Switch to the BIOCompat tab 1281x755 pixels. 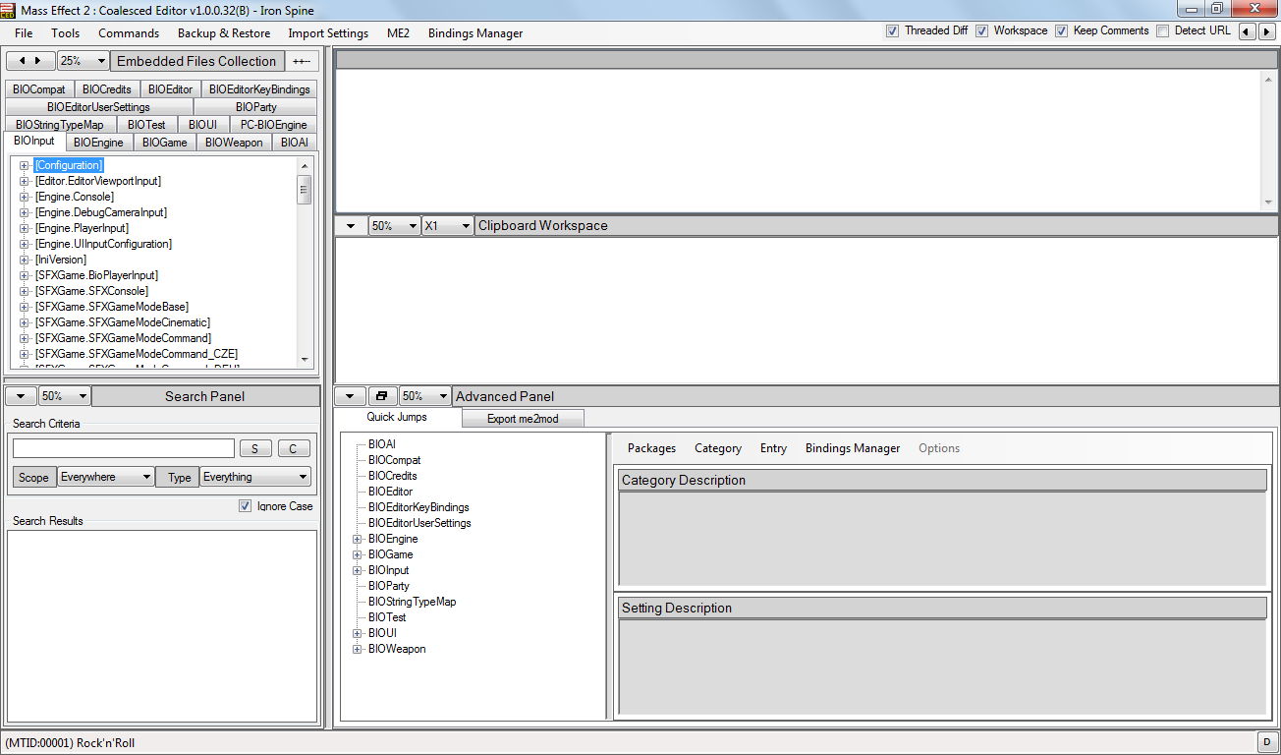pyautogui.click(x=39, y=89)
